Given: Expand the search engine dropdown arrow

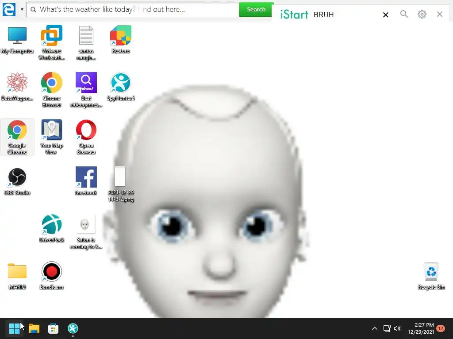Looking at the screenshot, I should coord(22,9).
